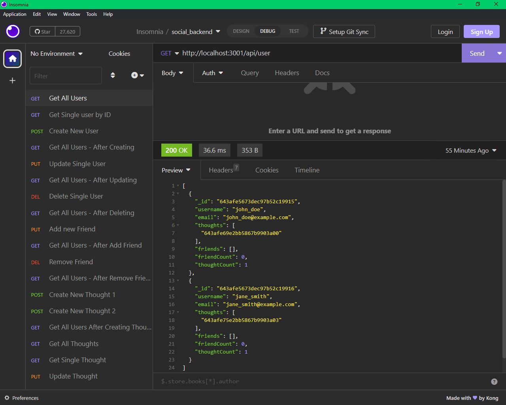Click the 27,620 star count
506x405 pixels.
[x=68, y=32]
